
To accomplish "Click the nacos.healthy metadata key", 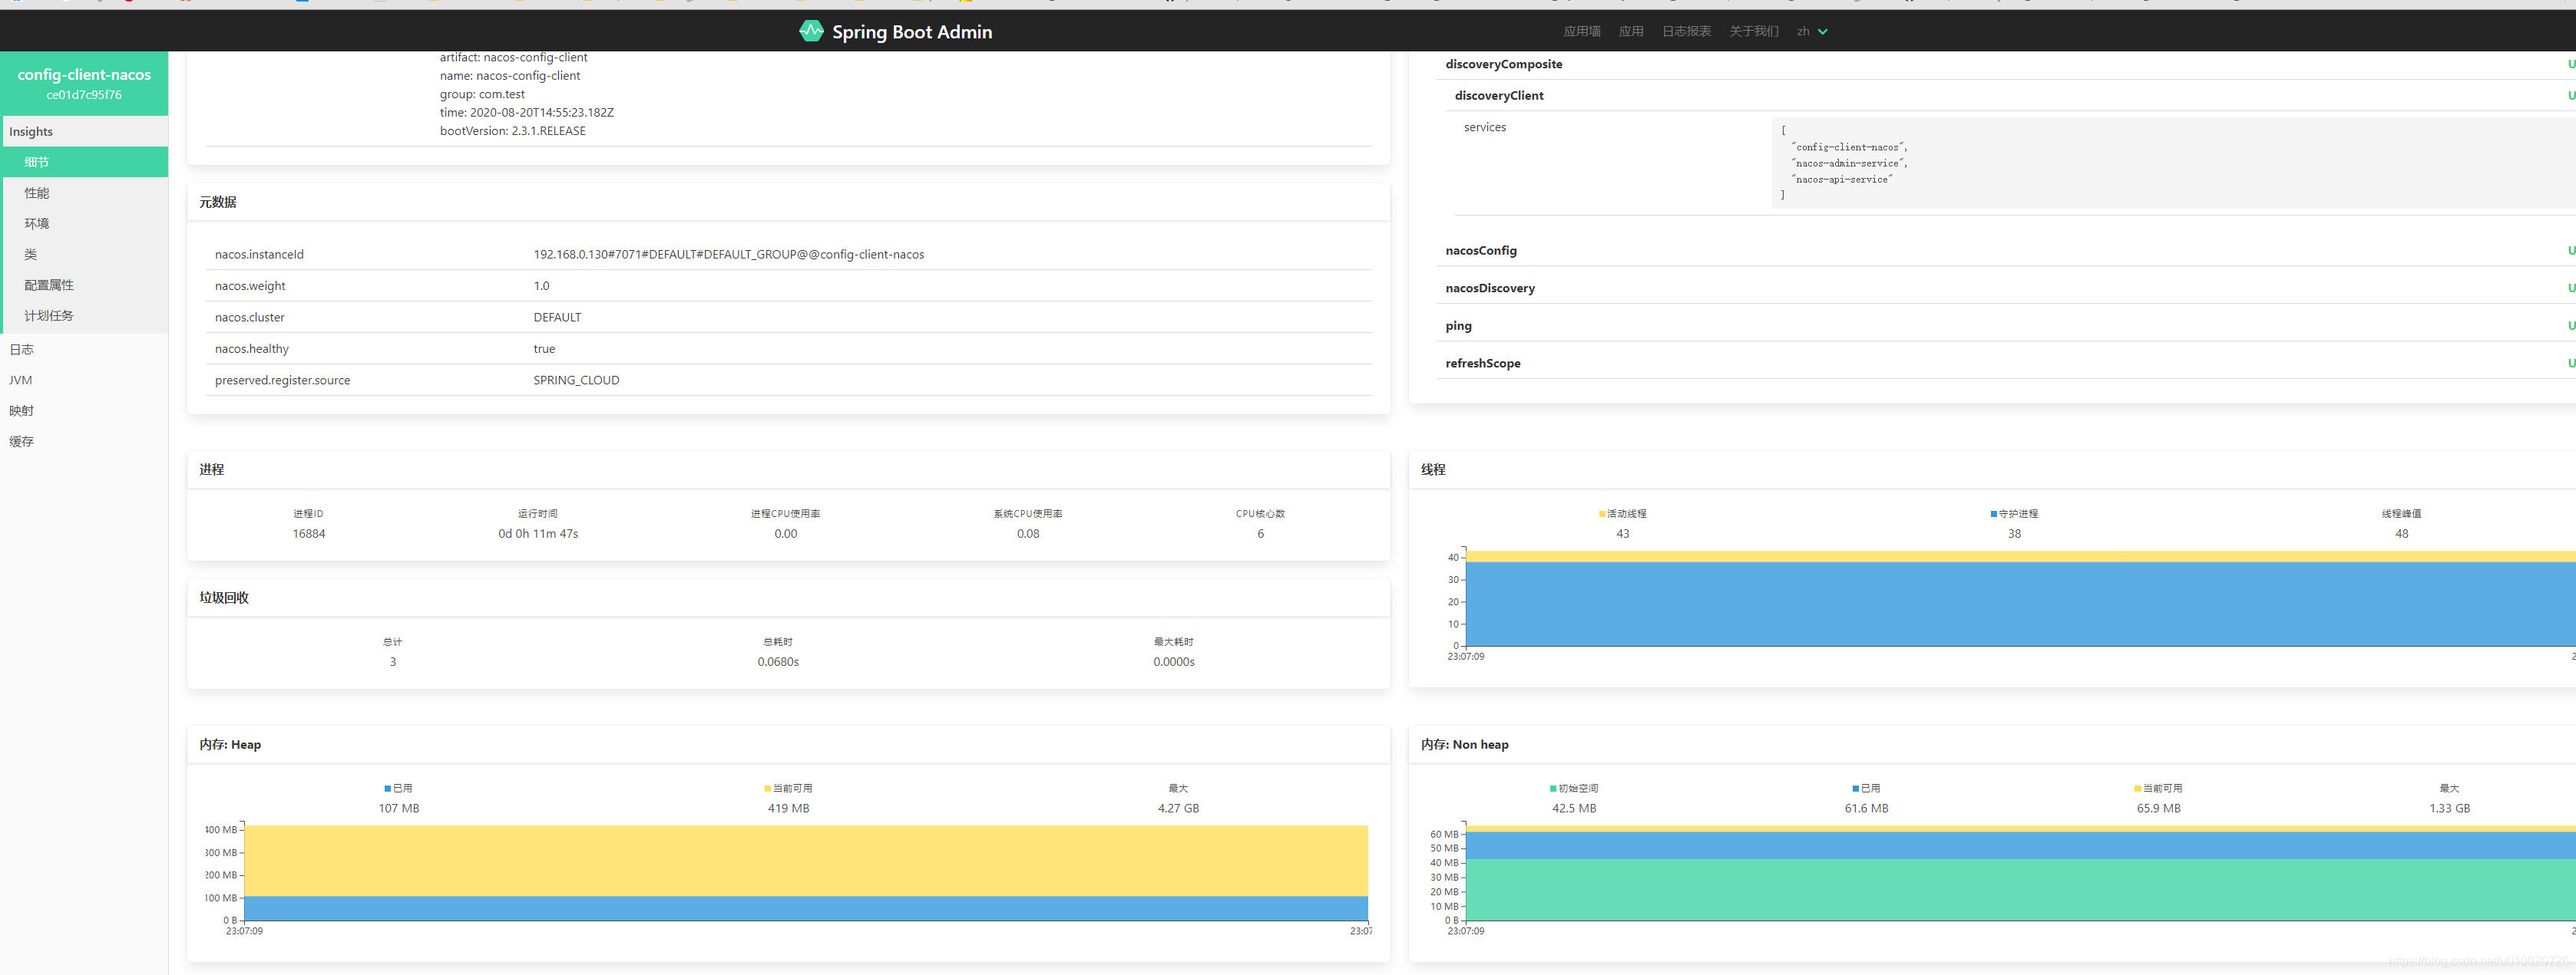I will [252, 348].
